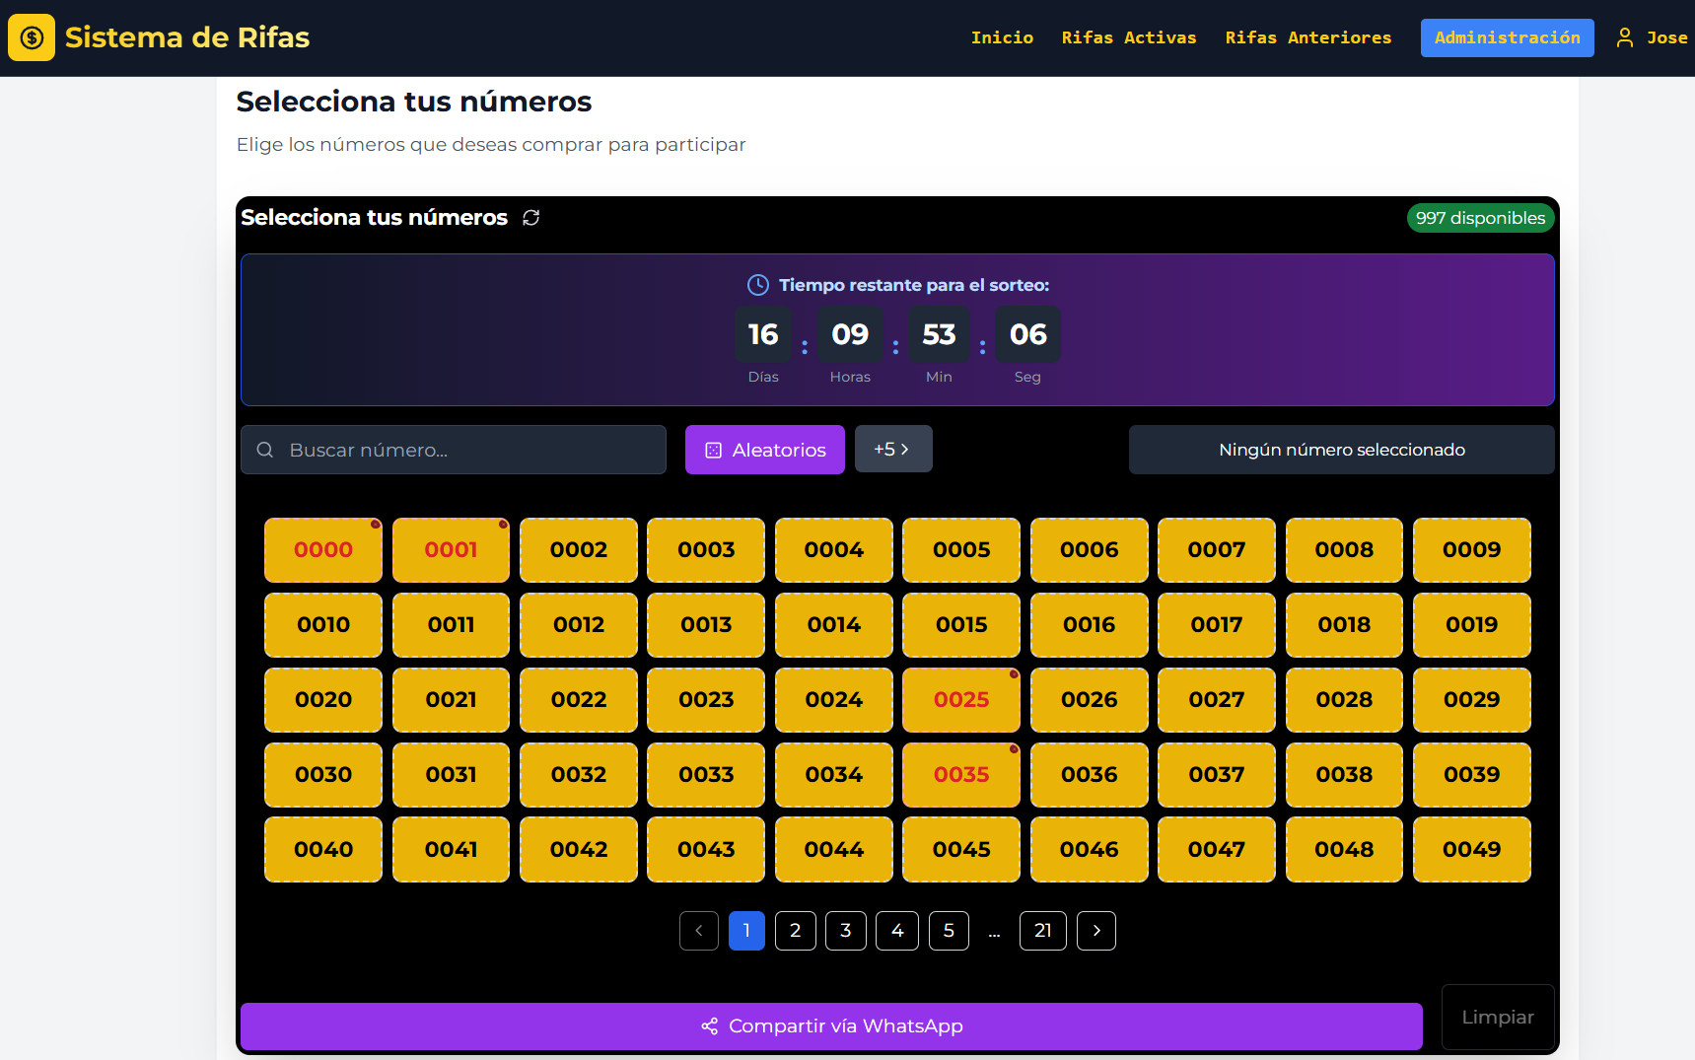The width and height of the screenshot is (1695, 1060).
Task: Navigate to Rifas Anteriores
Action: (x=1307, y=37)
